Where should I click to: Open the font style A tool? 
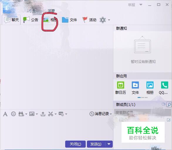pyautogui.click(x=5, y=114)
